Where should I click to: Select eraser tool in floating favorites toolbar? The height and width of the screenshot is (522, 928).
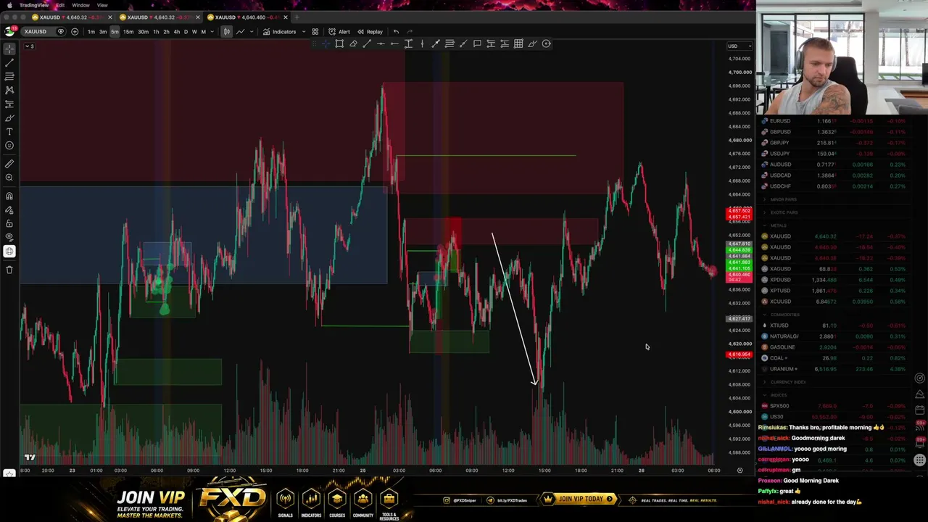click(x=353, y=43)
